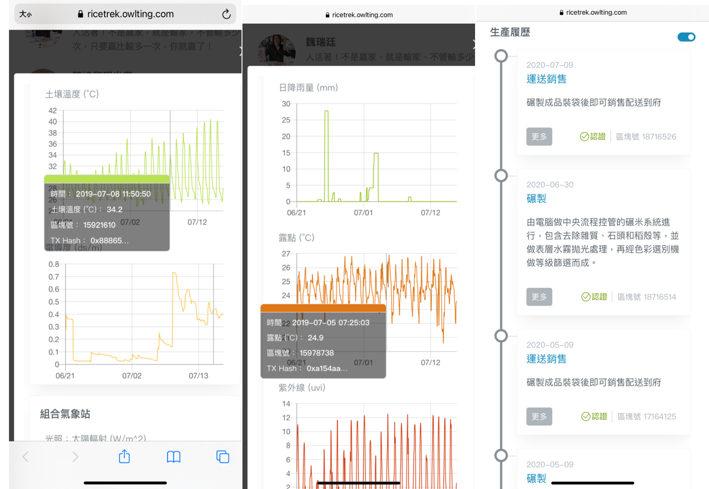Screen dimensions: 709x489
Task: Click the 組合氣象站 section heading
Action: pos(65,414)
